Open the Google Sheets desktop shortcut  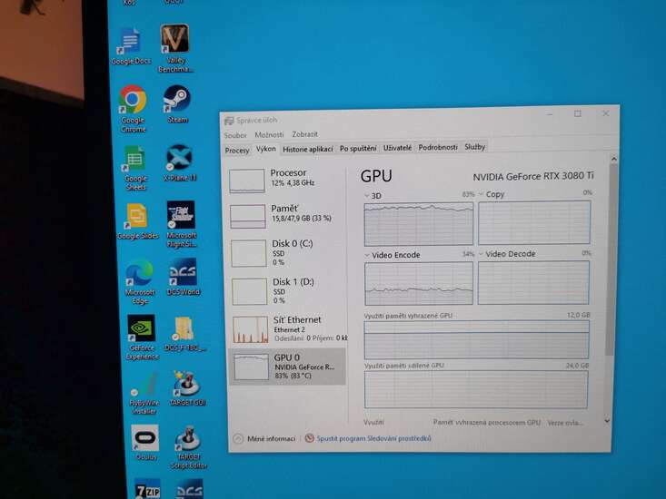[x=135, y=168]
